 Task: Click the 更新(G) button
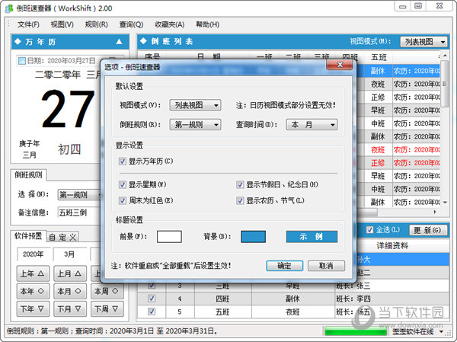[x=428, y=230]
